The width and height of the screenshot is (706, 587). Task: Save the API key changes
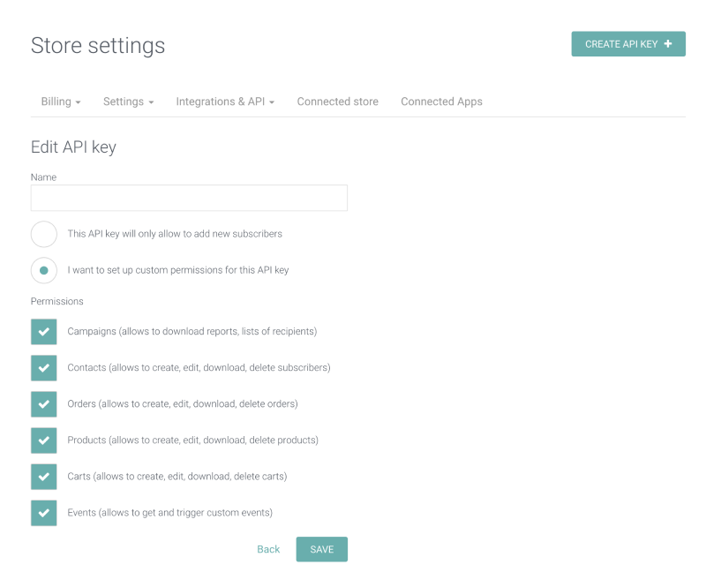[321, 548]
